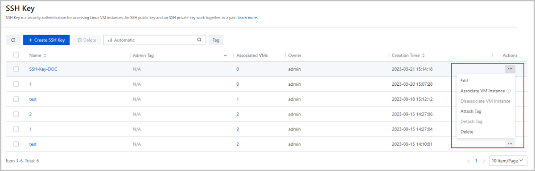Toggle the select-all header checkbox

coord(16,55)
